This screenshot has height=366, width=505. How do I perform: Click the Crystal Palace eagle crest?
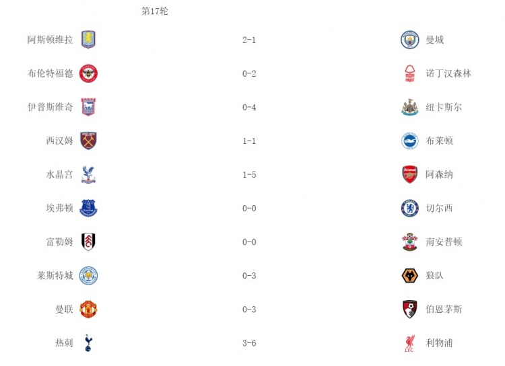click(88, 174)
